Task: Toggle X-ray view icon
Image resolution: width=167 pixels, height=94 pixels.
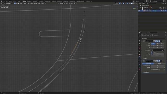Action: tap(128, 3)
